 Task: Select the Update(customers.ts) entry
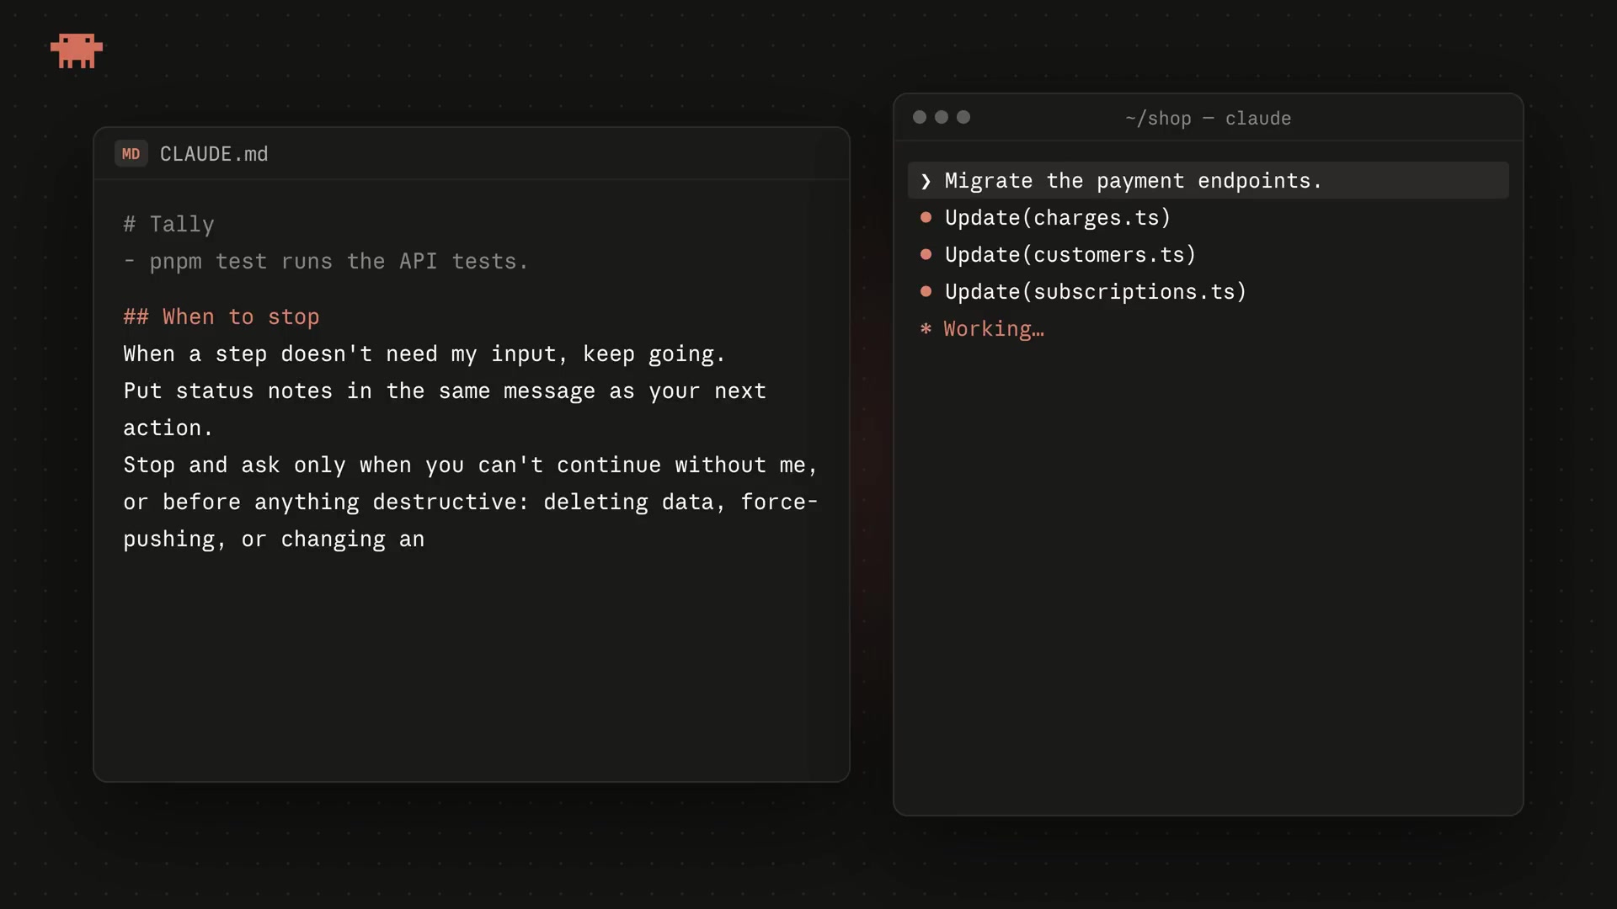[1070, 255]
